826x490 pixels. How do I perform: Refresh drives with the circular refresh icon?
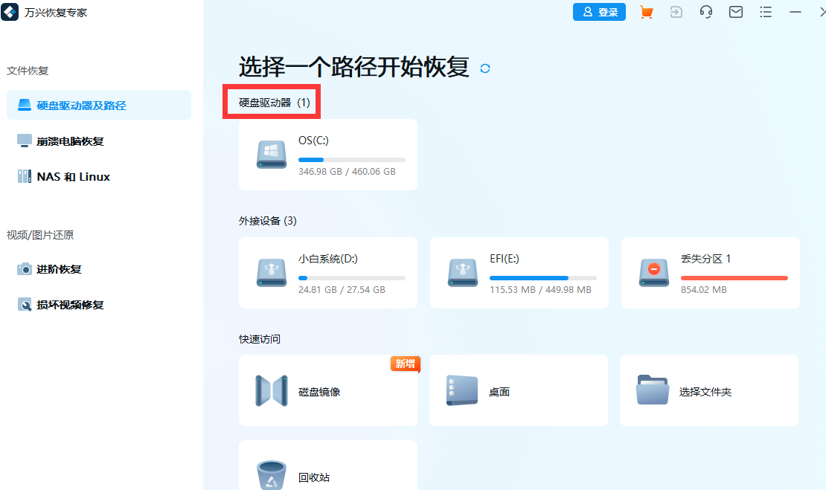(x=484, y=68)
